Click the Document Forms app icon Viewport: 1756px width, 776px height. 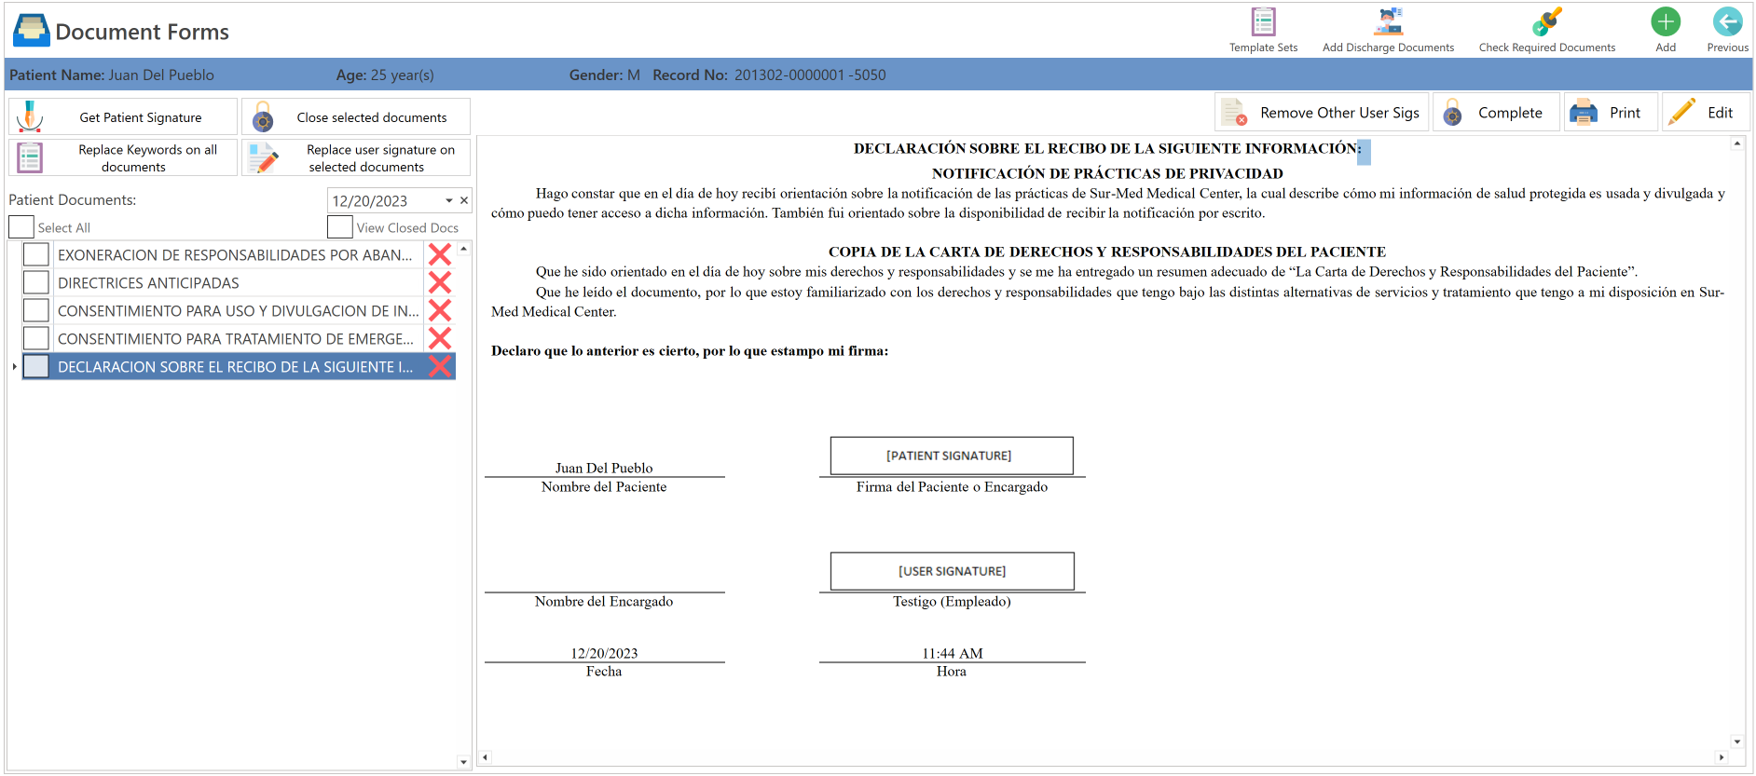pos(31,31)
